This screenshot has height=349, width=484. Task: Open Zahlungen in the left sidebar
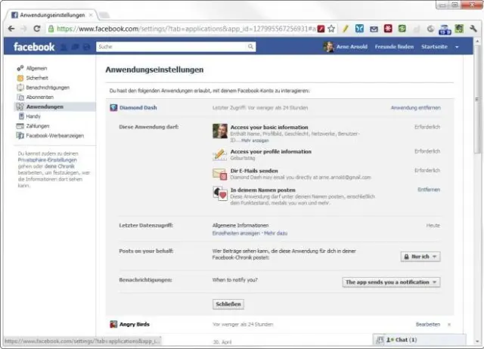(38, 126)
